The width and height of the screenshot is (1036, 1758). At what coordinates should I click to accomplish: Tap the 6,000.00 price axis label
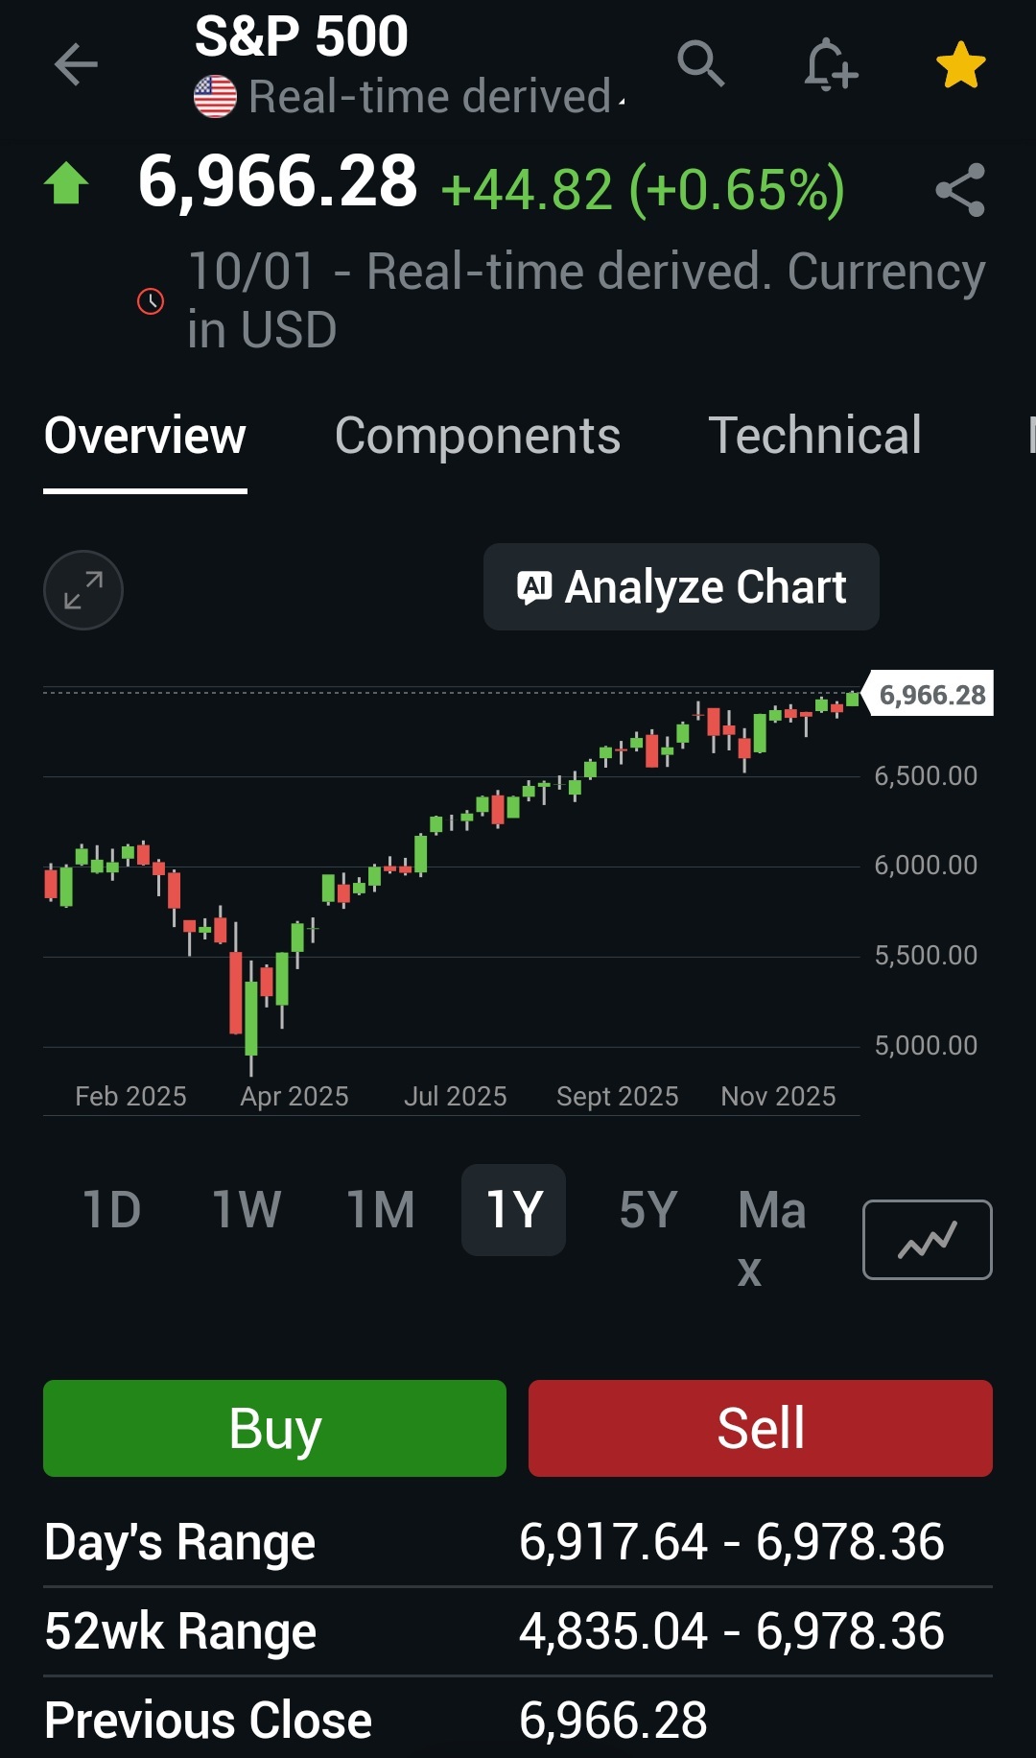pyautogui.click(x=926, y=865)
